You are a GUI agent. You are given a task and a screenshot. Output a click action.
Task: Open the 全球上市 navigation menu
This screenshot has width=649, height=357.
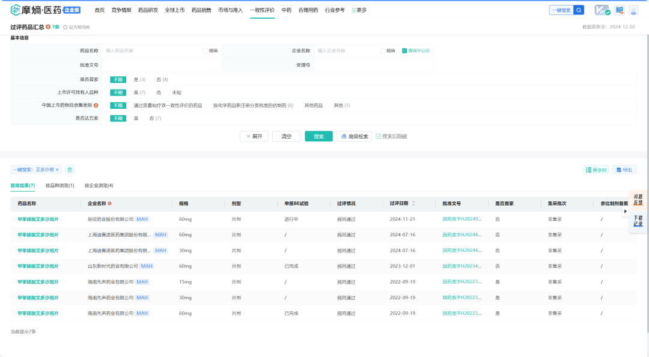(175, 10)
